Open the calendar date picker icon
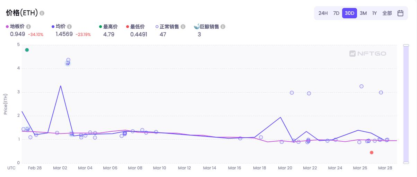417x177 pixels. [x=400, y=13]
